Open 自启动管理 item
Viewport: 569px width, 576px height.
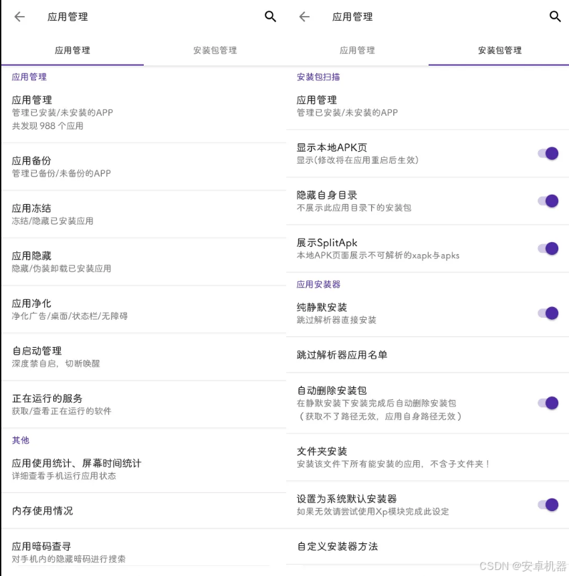click(x=144, y=357)
